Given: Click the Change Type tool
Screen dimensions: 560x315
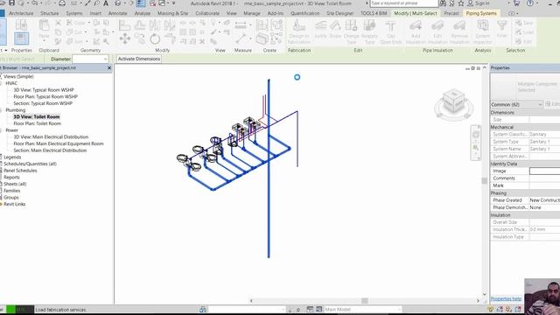Looking at the screenshot, I should pyautogui.click(x=351, y=31).
